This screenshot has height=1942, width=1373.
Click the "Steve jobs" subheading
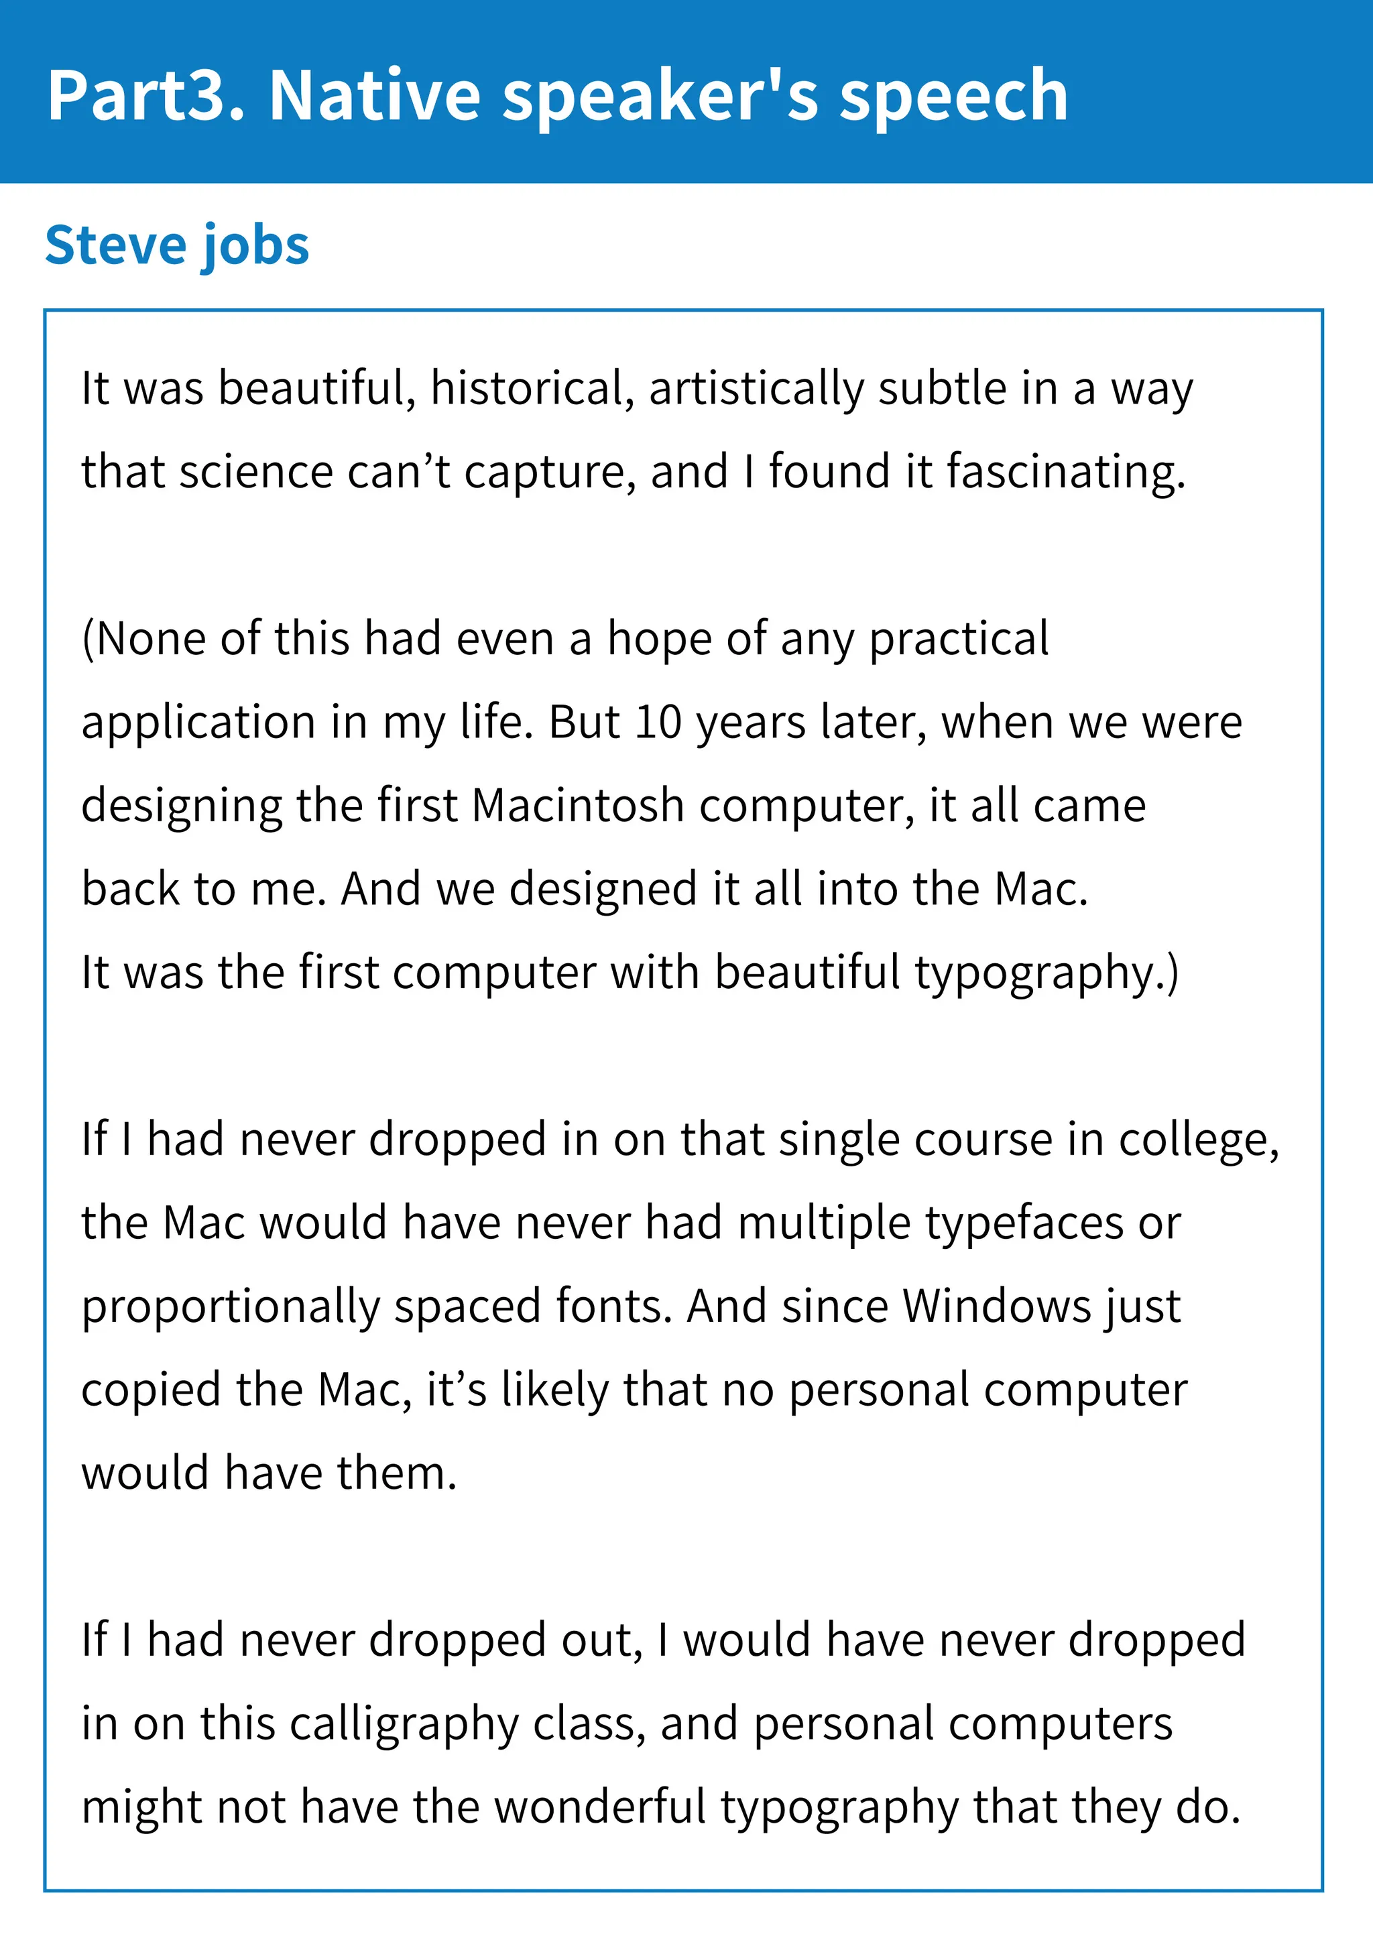pos(177,245)
